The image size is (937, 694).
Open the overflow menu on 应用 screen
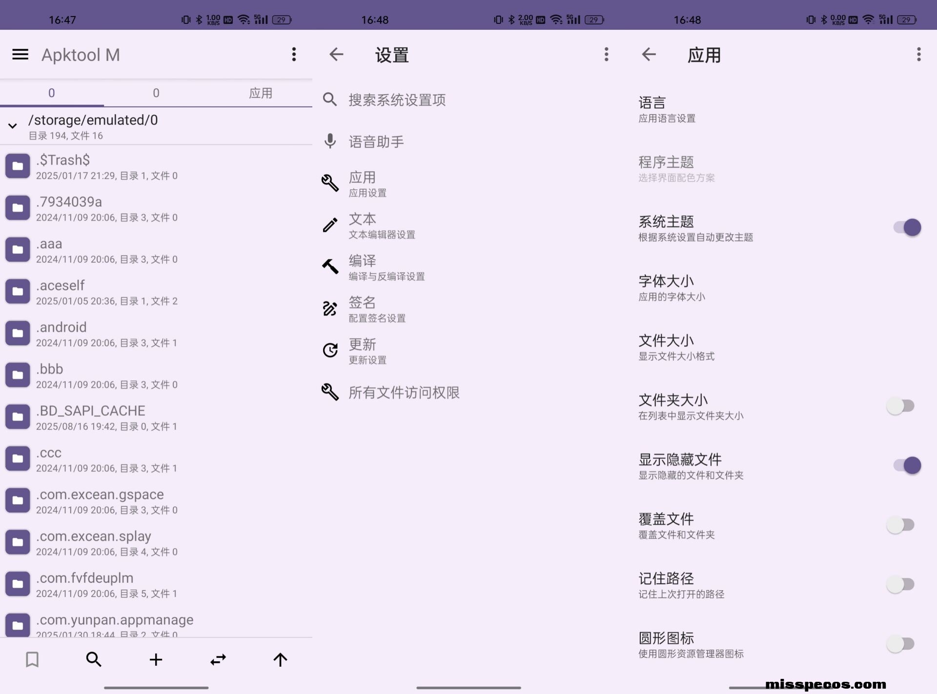tap(918, 54)
